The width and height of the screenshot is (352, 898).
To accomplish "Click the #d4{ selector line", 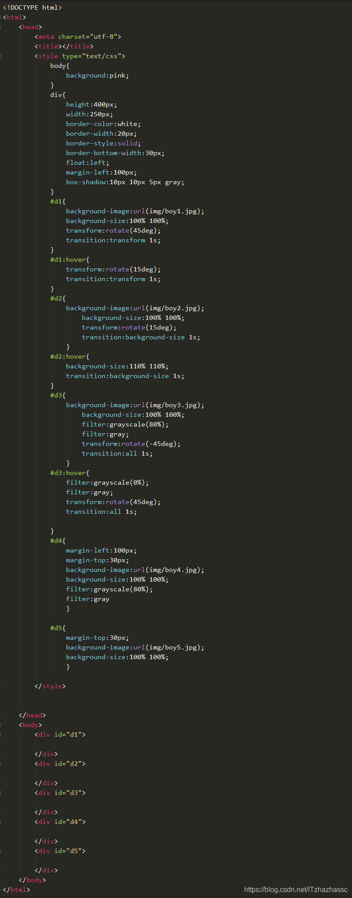I will pos(58,541).
